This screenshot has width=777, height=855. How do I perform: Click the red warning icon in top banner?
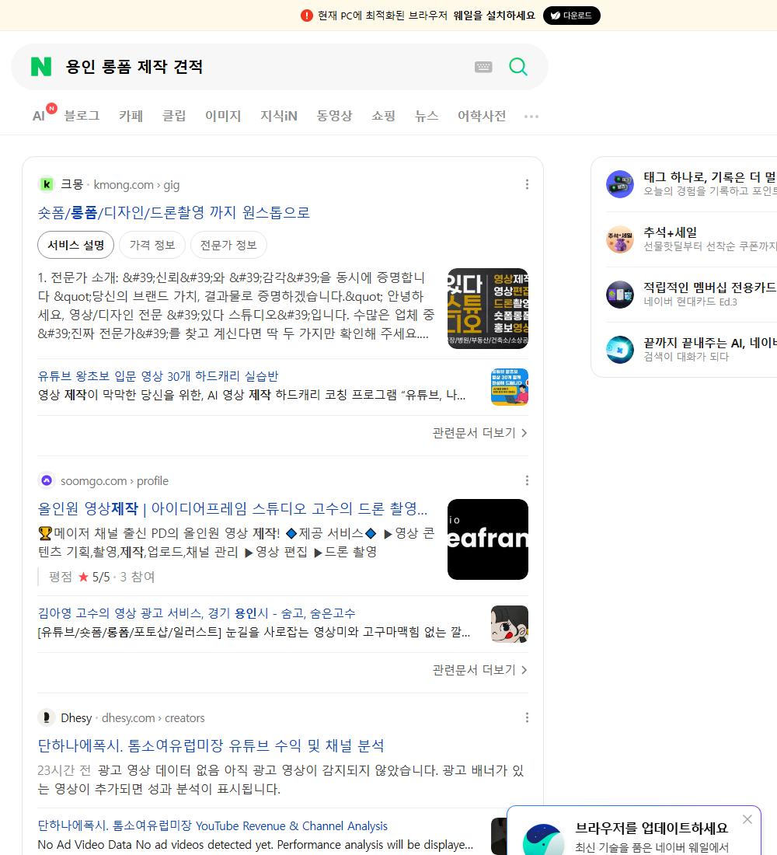tap(307, 16)
